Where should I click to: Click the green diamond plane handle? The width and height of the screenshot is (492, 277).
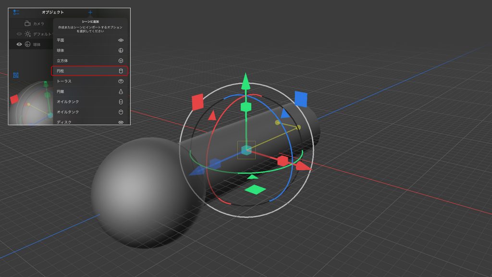click(255, 189)
